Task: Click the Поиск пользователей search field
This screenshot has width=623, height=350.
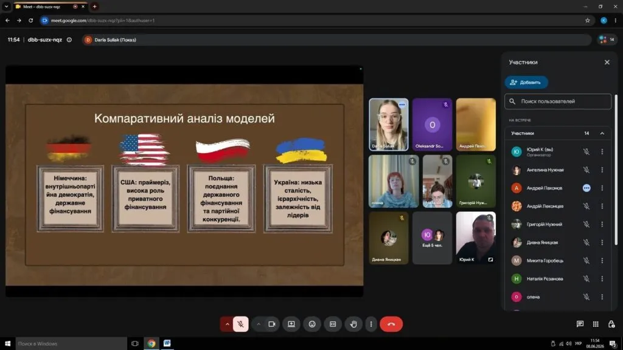Action: point(558,101)
